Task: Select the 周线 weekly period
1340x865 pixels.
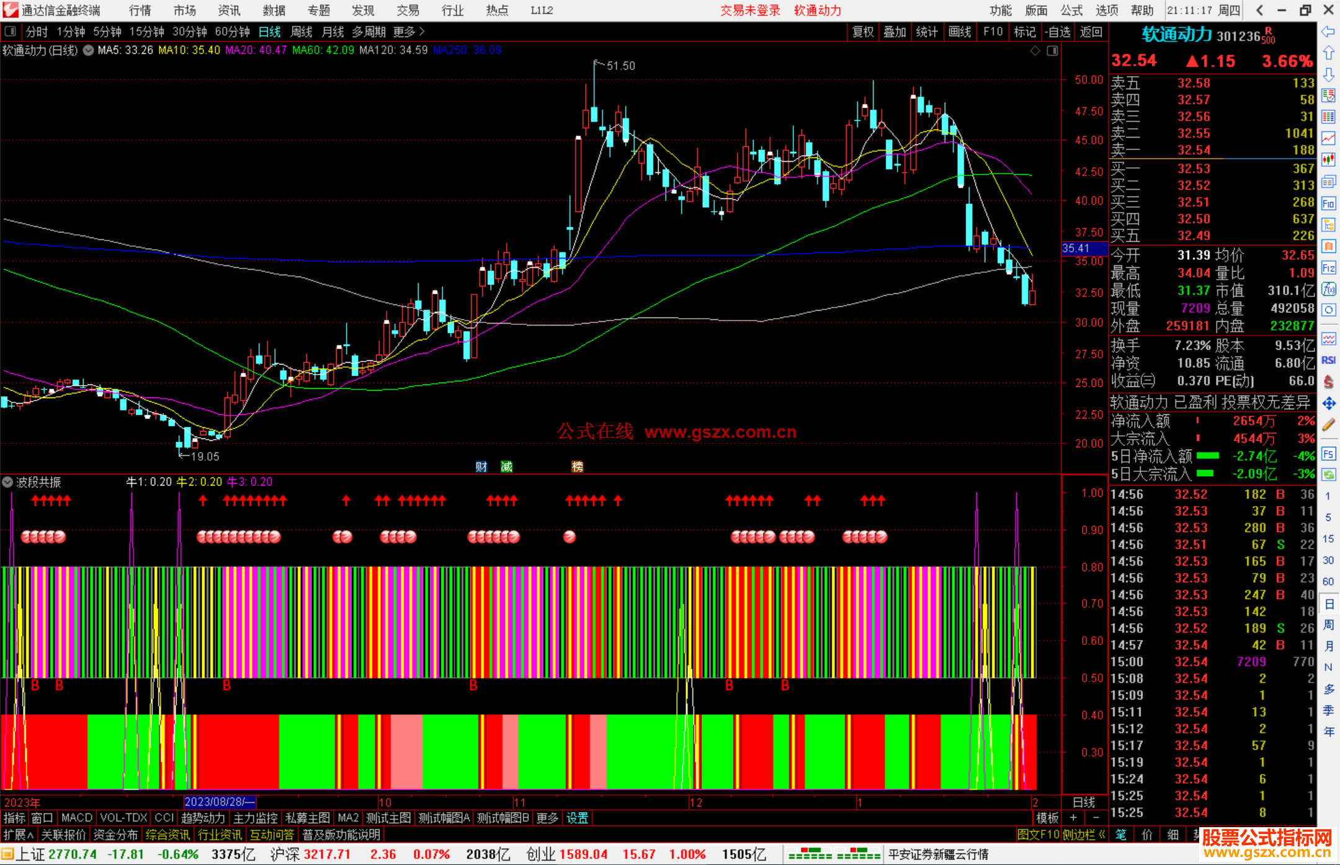Action: [x=301, y=32]
